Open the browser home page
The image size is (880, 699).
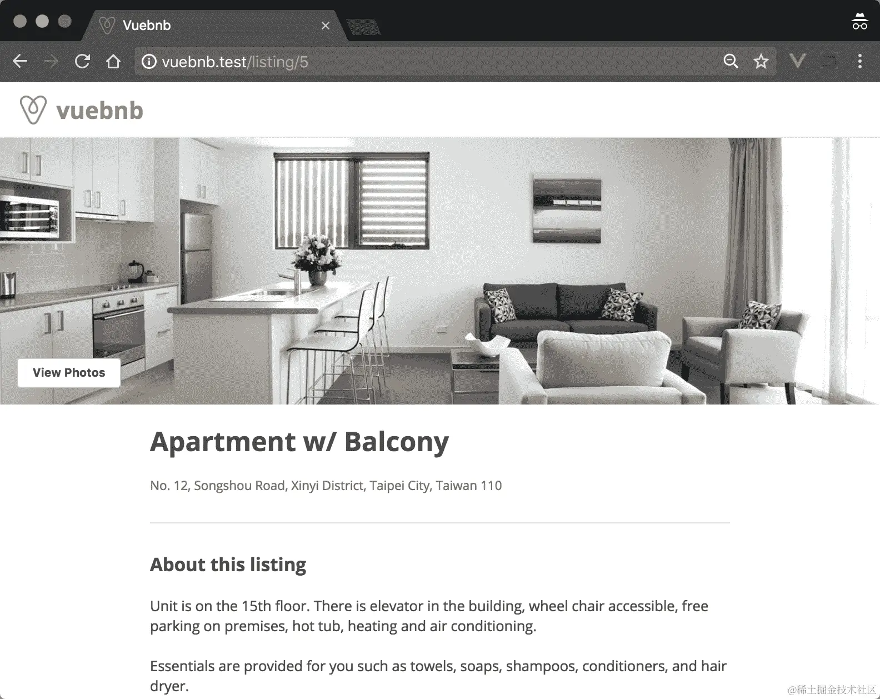tap(113, 61)
